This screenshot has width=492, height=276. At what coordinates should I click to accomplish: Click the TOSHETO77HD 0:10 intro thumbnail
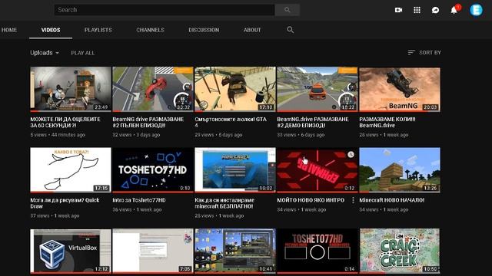(x=153, y=170)
